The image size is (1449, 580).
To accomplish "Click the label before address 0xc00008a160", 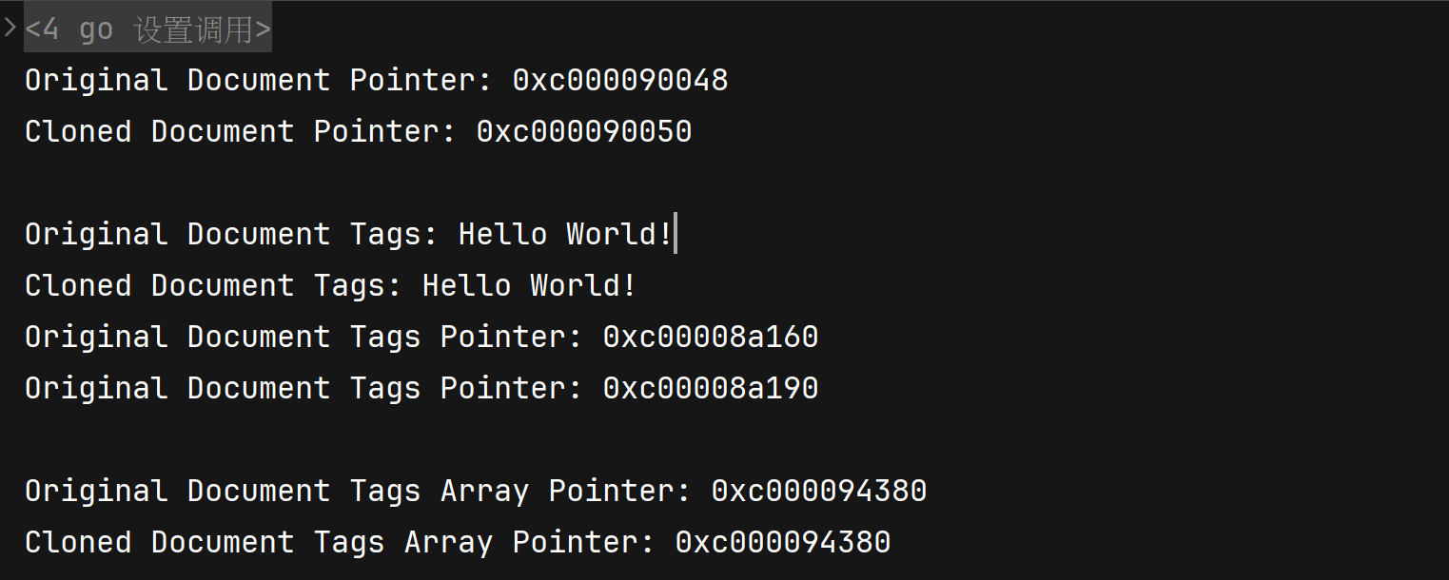I will (x=304, y=338).
